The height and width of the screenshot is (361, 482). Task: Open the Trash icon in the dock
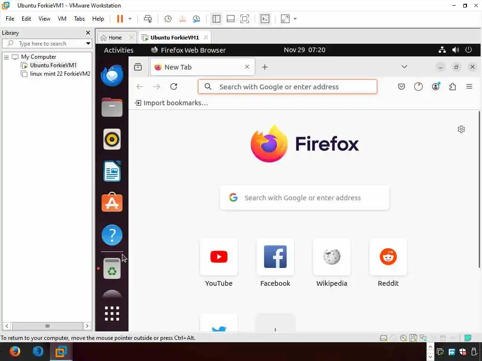tap(112, 268)
